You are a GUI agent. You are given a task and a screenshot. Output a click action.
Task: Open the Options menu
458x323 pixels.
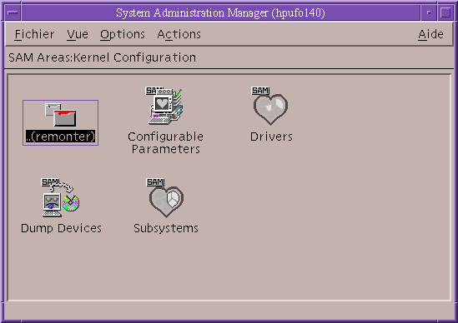coord(123,34)
